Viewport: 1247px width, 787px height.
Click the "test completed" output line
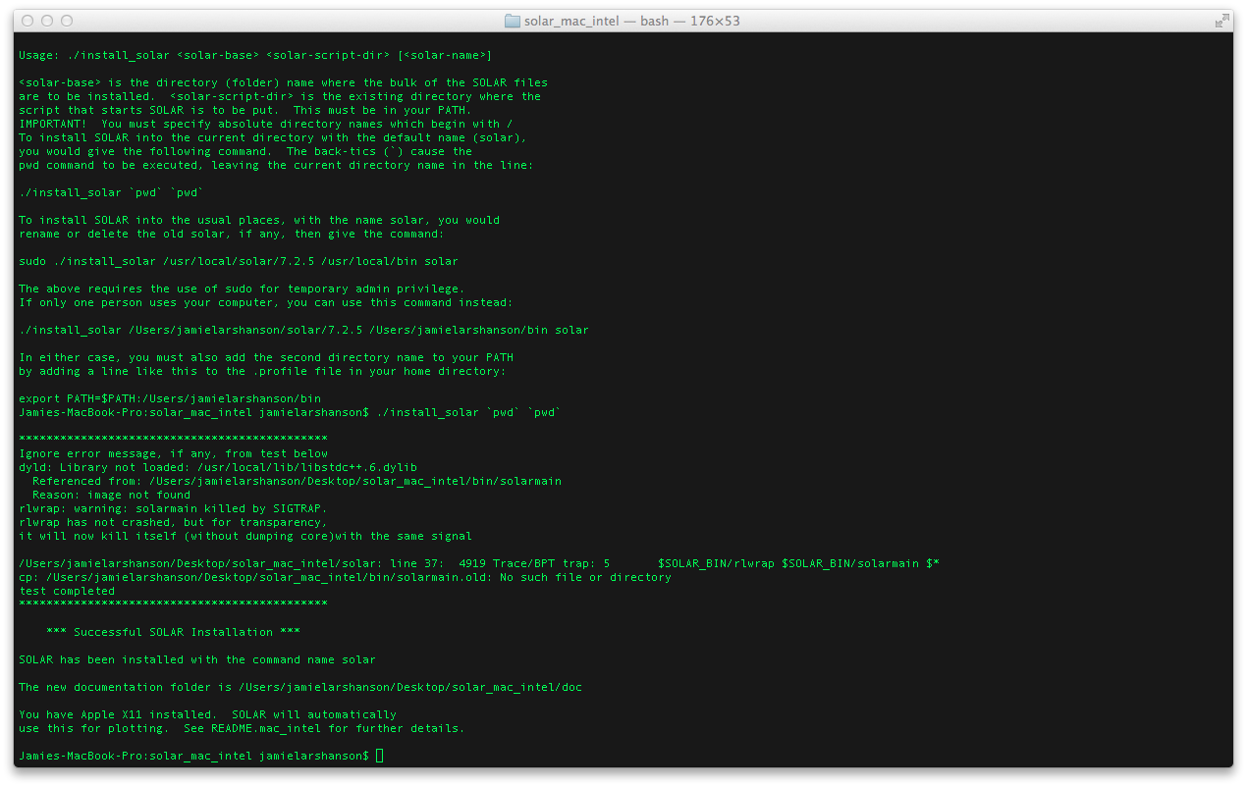(67, 591)
